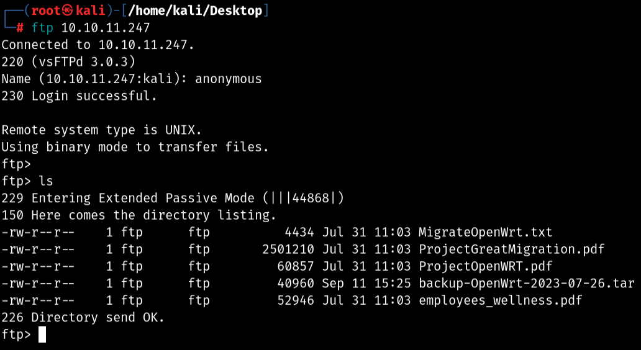Screen dimensions: 641x350
Task: Click the Remote system type is UNIX line
Action: coord(102,130)
